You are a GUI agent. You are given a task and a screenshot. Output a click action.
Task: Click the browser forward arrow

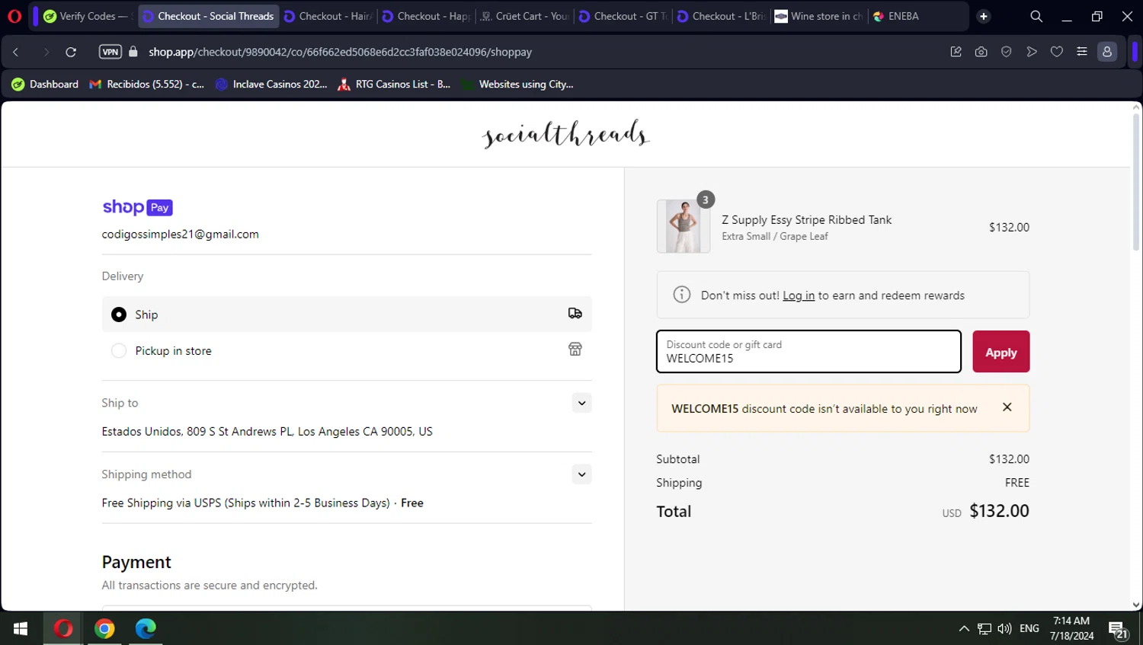coord(46,52)
